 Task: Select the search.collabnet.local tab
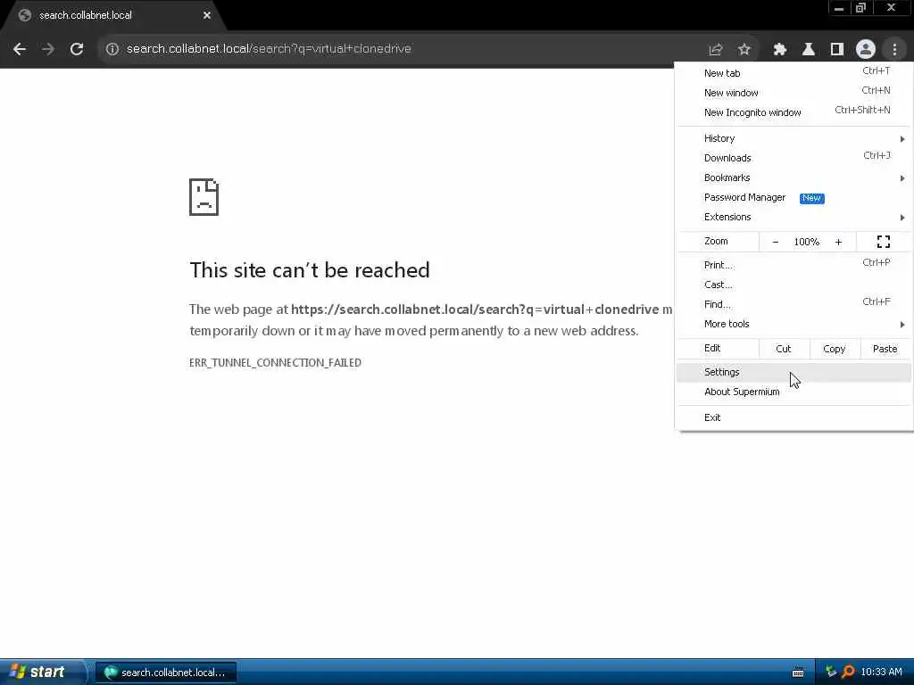point(113,15)
